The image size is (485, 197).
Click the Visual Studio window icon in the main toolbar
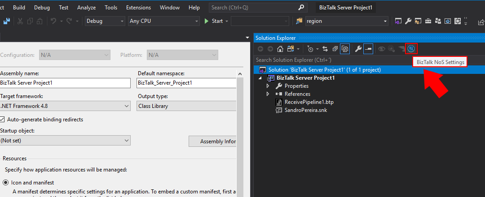tap(398, 21)
